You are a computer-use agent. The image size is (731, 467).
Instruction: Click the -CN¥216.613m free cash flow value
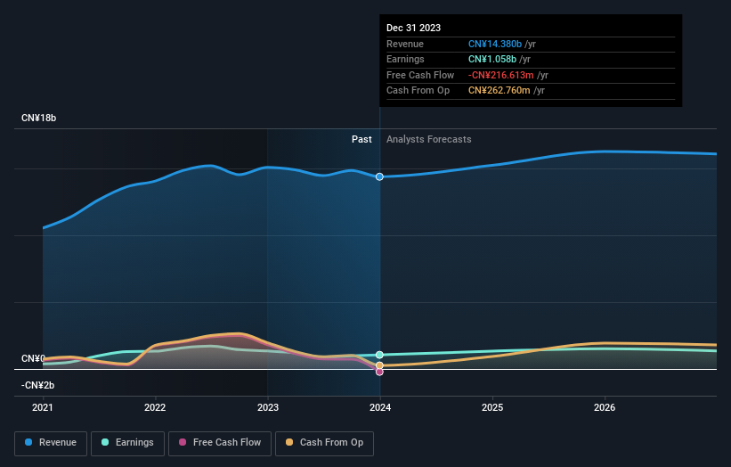point(501,75)
